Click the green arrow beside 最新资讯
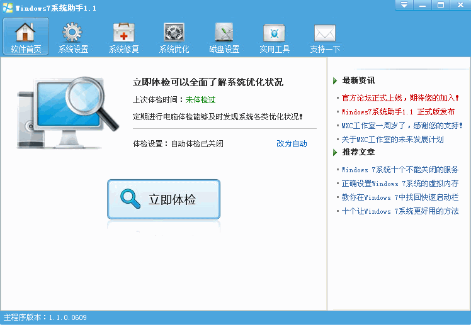471x325 pixels. click(x=335, y=80)
